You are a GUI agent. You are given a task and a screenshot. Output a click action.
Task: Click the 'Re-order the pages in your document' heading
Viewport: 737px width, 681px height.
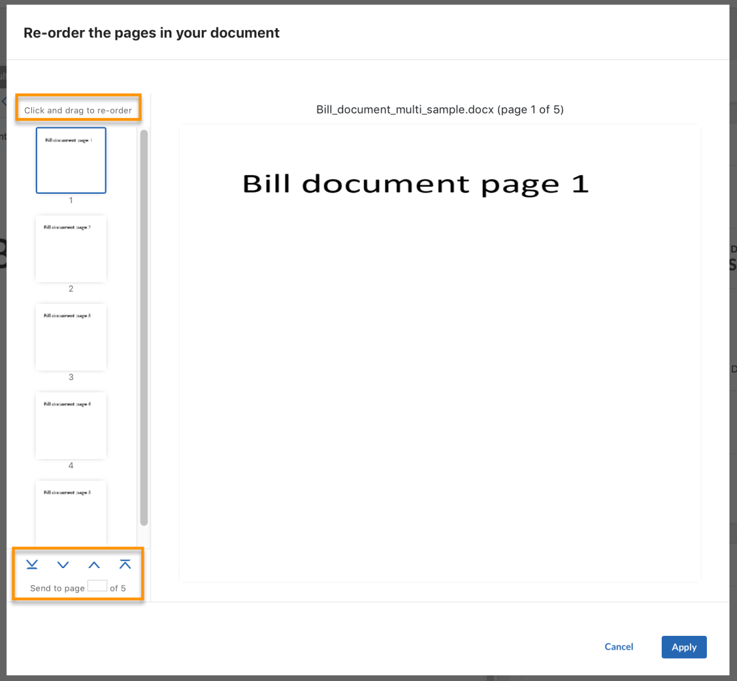pos(151,33)
